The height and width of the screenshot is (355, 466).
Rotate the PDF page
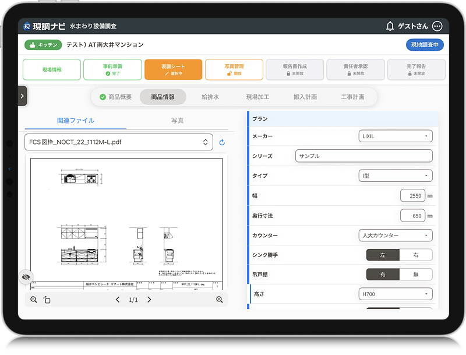[47, 300]
